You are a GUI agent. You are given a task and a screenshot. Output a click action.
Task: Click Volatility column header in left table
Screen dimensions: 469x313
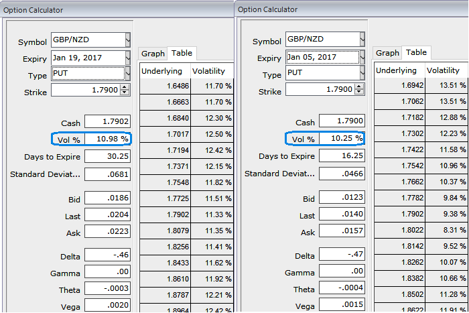point(212,71)
